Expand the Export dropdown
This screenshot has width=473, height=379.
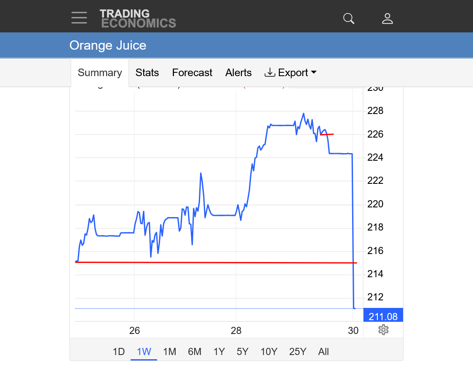291,73
